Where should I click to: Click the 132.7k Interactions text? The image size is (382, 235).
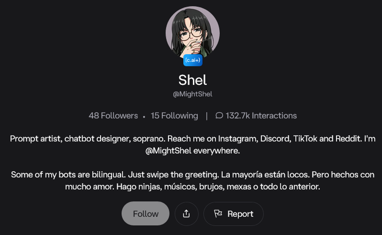[x=261, y=116]
